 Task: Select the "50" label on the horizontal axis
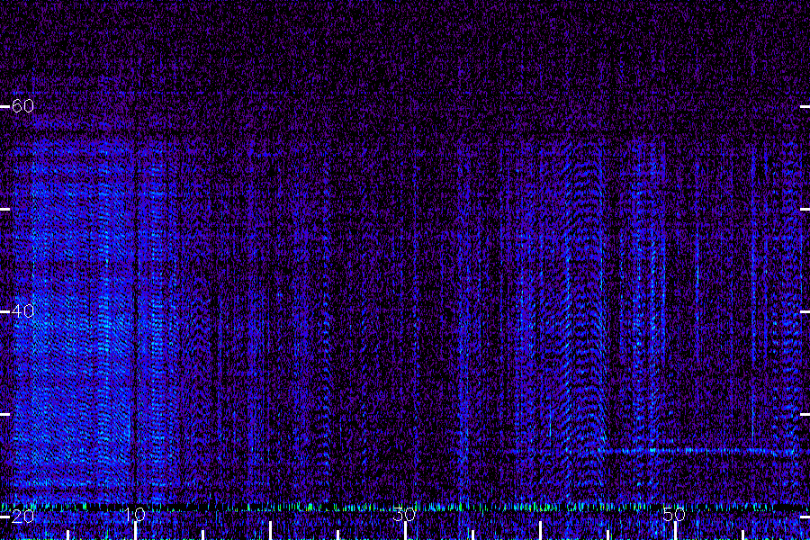click(x=674, y=514)
